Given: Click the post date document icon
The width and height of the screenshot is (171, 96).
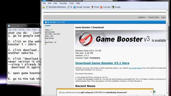Looking at the screenshot, I should pos(46,22).
